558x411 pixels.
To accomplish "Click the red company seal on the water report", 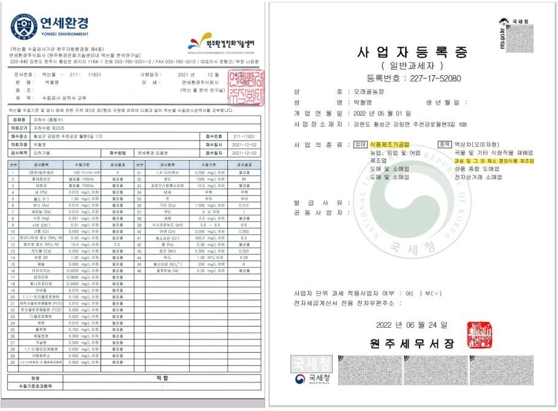I will click(246, 87).
